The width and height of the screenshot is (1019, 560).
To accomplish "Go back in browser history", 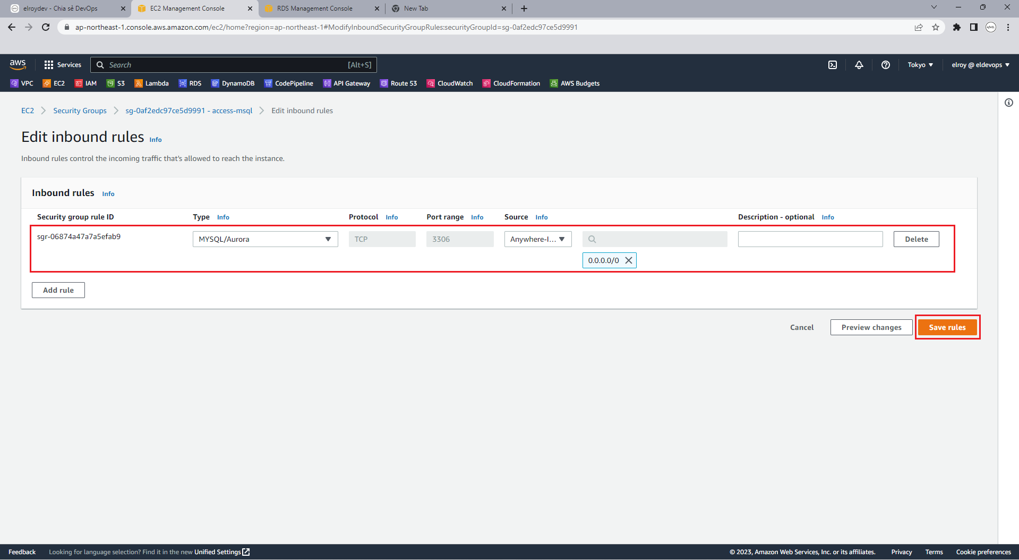I will coord(12,27).
